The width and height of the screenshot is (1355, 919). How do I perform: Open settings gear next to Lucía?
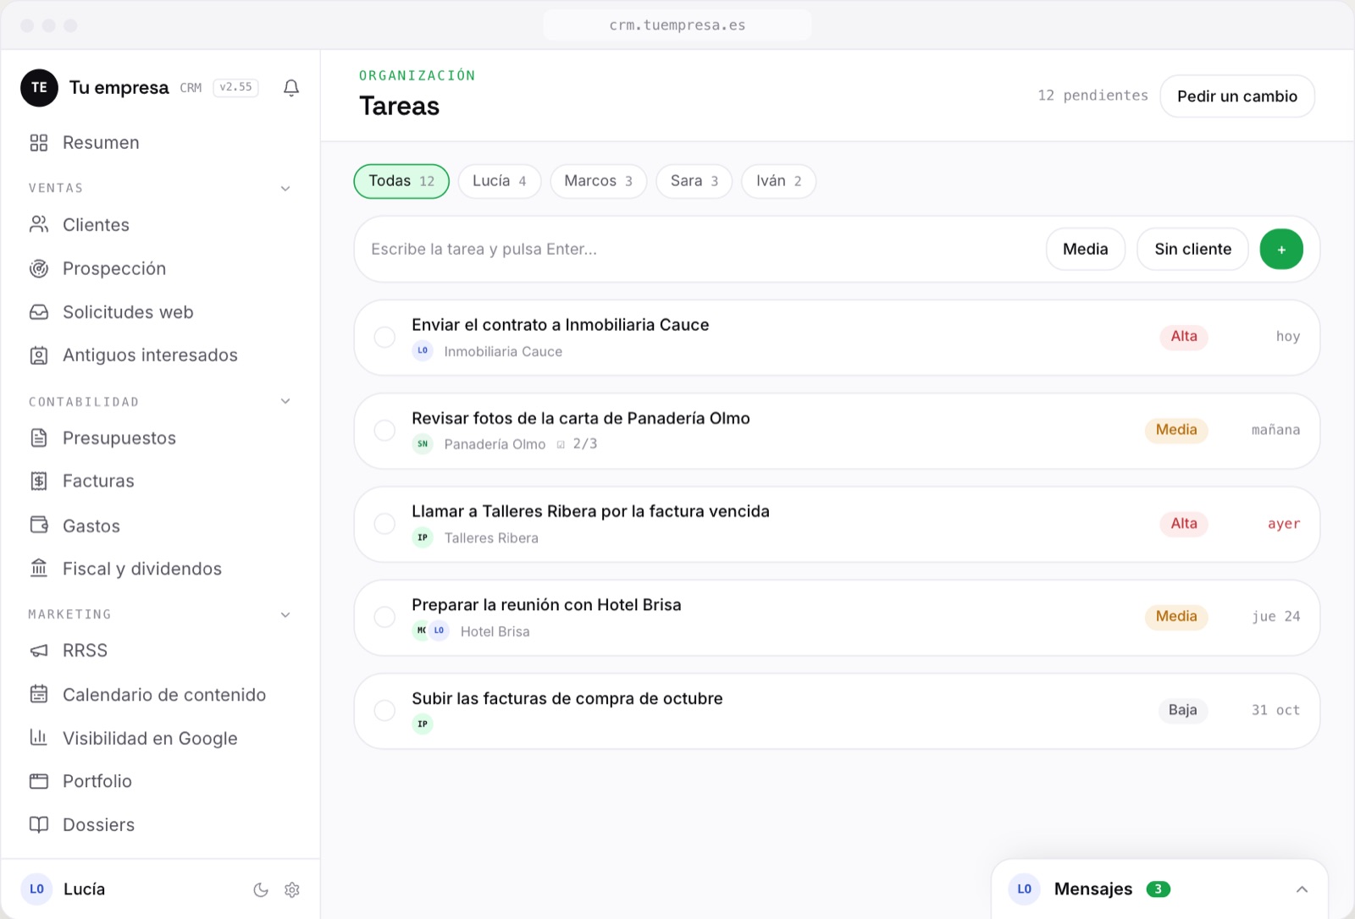(292, 889)
